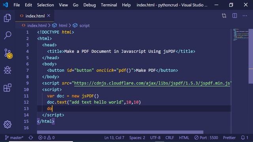Open notifications bell in status bar
The image size is (253, 142).
pyautogui.click(x=244, y=138)
